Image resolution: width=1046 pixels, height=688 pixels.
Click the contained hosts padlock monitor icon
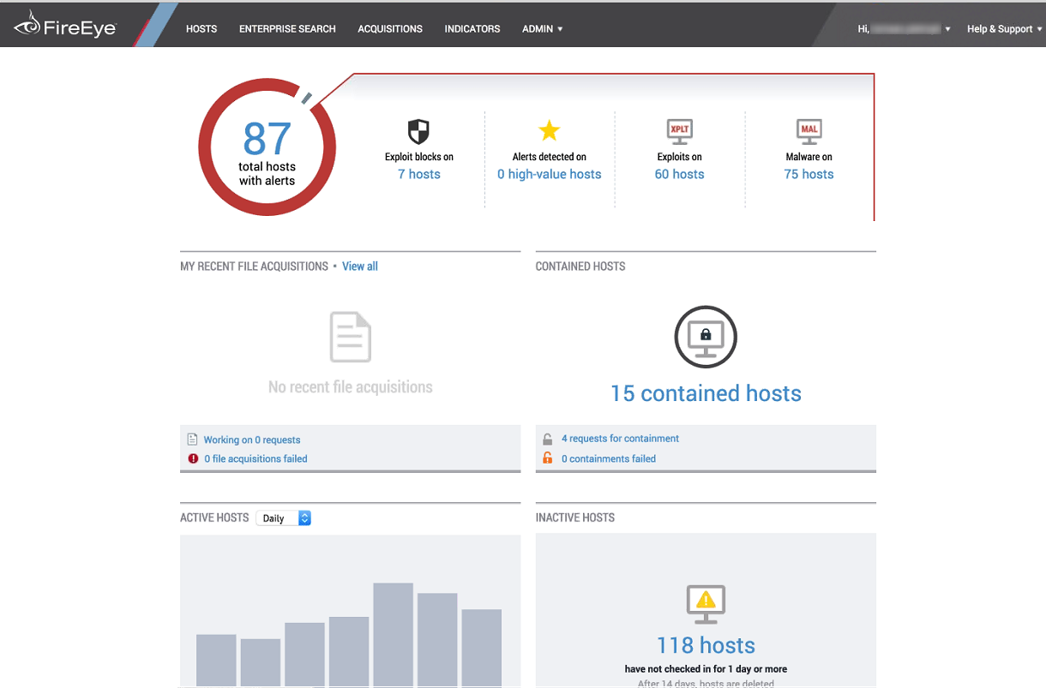pos(705,337)
